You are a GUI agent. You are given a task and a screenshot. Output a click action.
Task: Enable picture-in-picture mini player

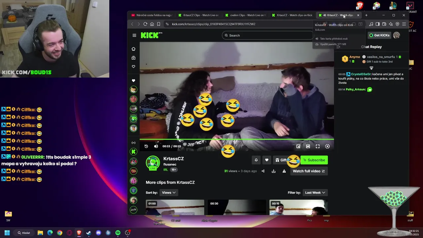click(298, 146)
